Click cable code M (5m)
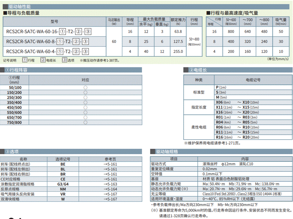 tap(221, 97)
